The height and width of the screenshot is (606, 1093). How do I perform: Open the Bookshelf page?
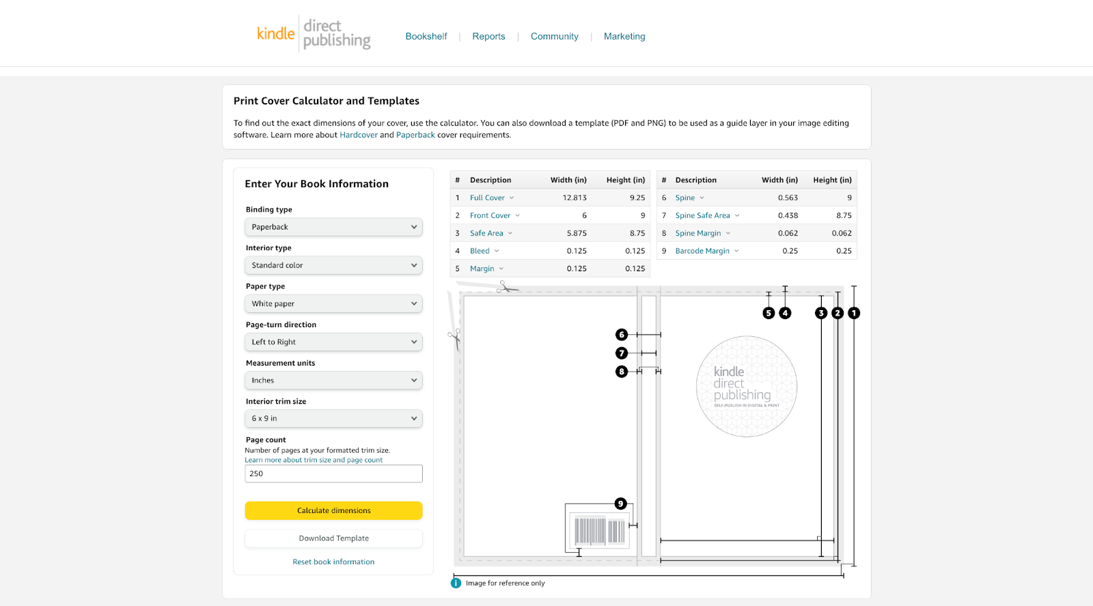[x=426, y=36]
